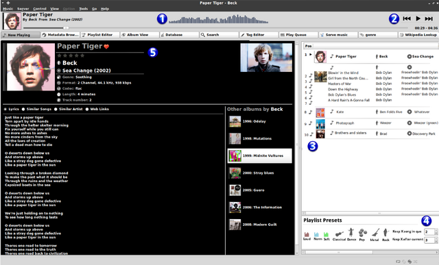Open Guero album cover thumbnail
Viewport: 439px width, 265px height.
coord(235,190)
